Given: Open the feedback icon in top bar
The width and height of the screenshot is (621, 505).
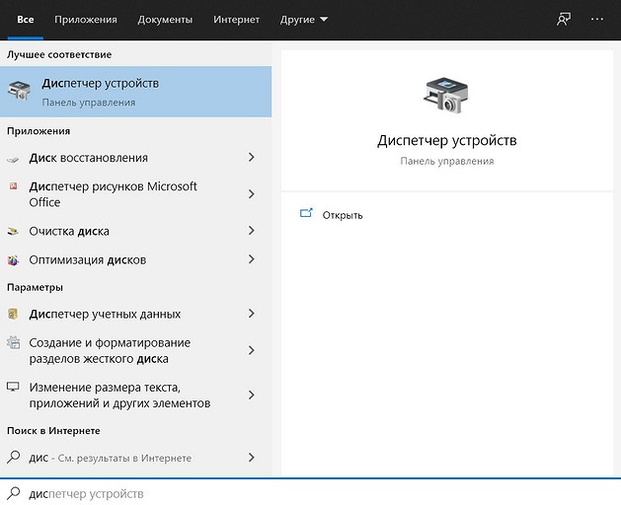Looking at the screenshot, I should (564, 19).
